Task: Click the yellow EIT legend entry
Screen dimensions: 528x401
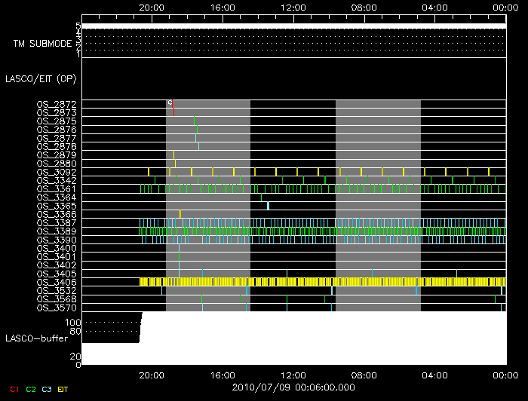Action: (x=63, y=390)
